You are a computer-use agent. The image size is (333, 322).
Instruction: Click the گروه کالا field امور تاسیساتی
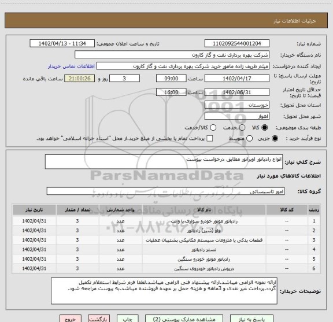pyautogui.click(x=165, y=191)
